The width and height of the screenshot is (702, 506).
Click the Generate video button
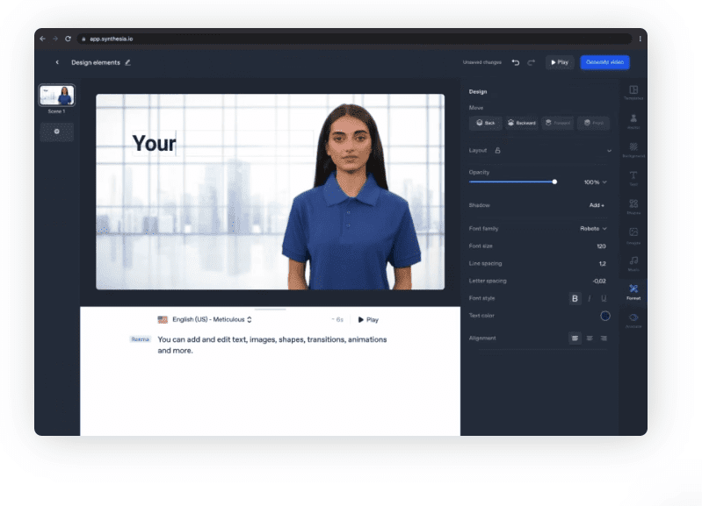pos(604,62)
